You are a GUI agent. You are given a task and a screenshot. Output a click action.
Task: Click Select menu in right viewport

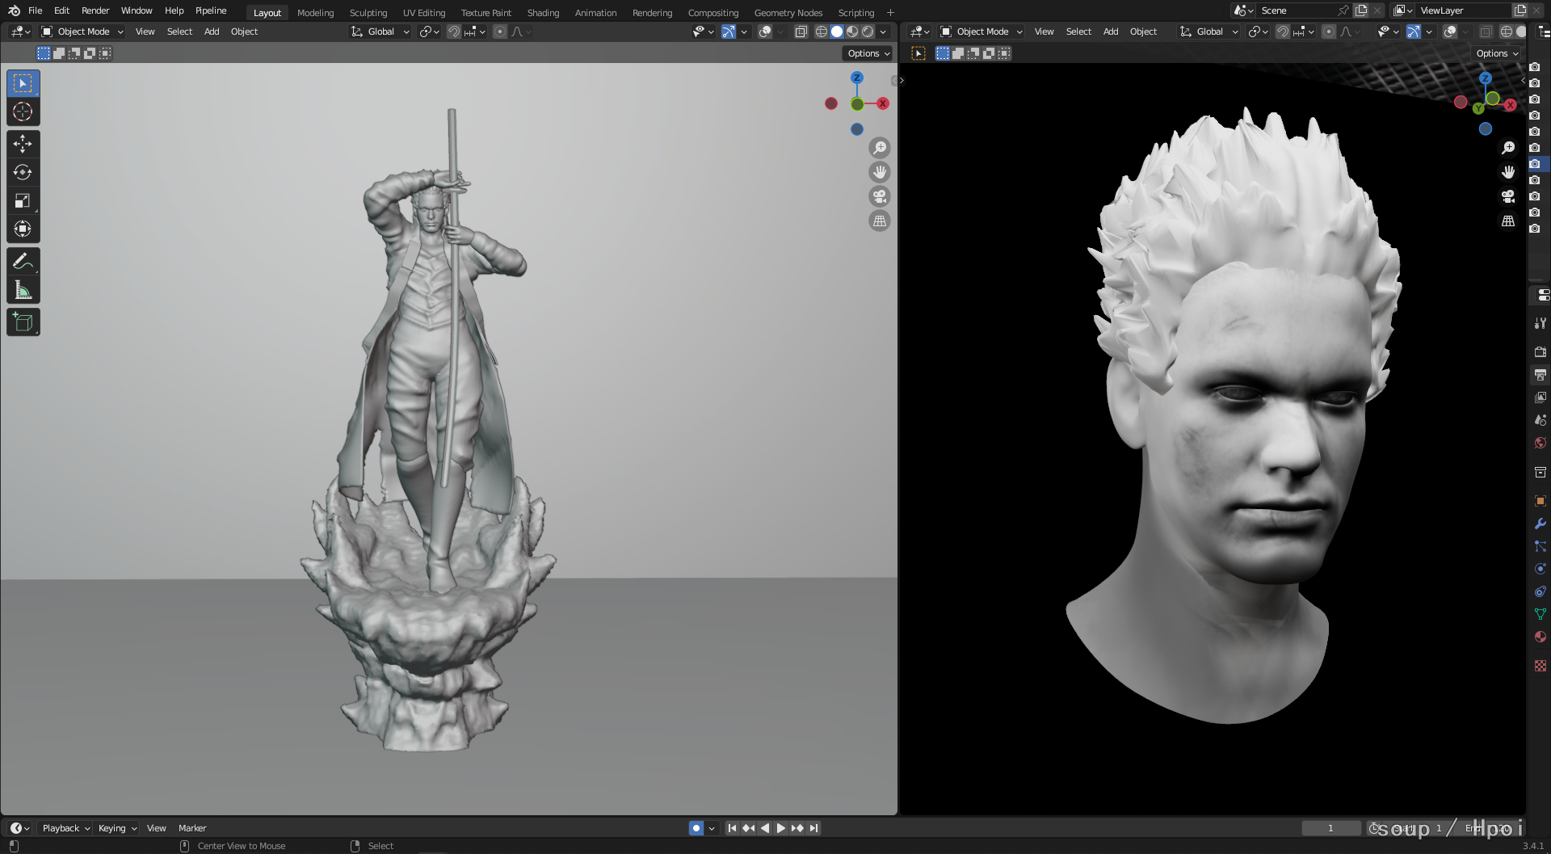[1078, 32]
